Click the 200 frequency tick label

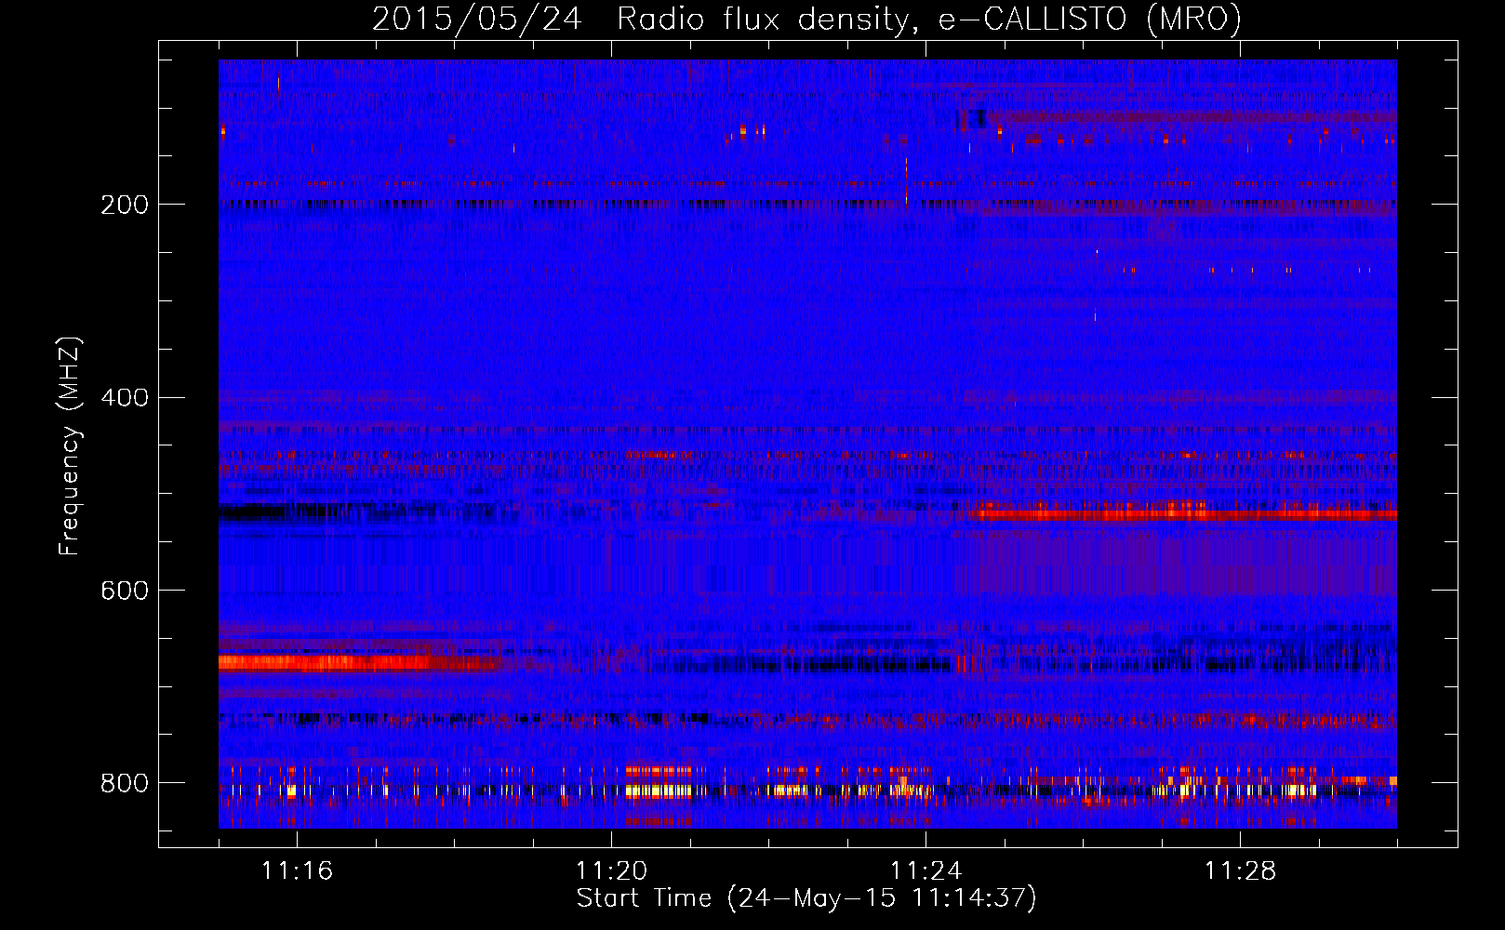pos(125,205)
